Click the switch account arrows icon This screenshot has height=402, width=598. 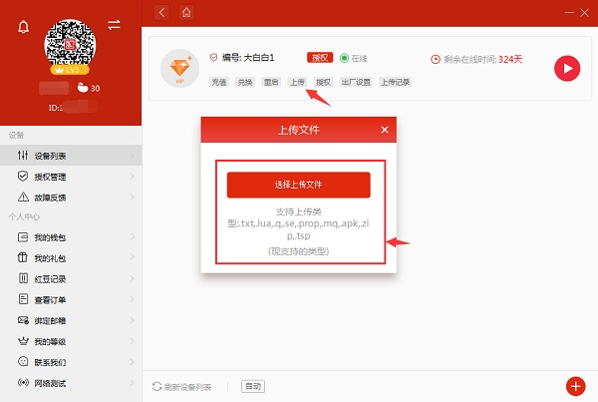click(x=114, y=25)
